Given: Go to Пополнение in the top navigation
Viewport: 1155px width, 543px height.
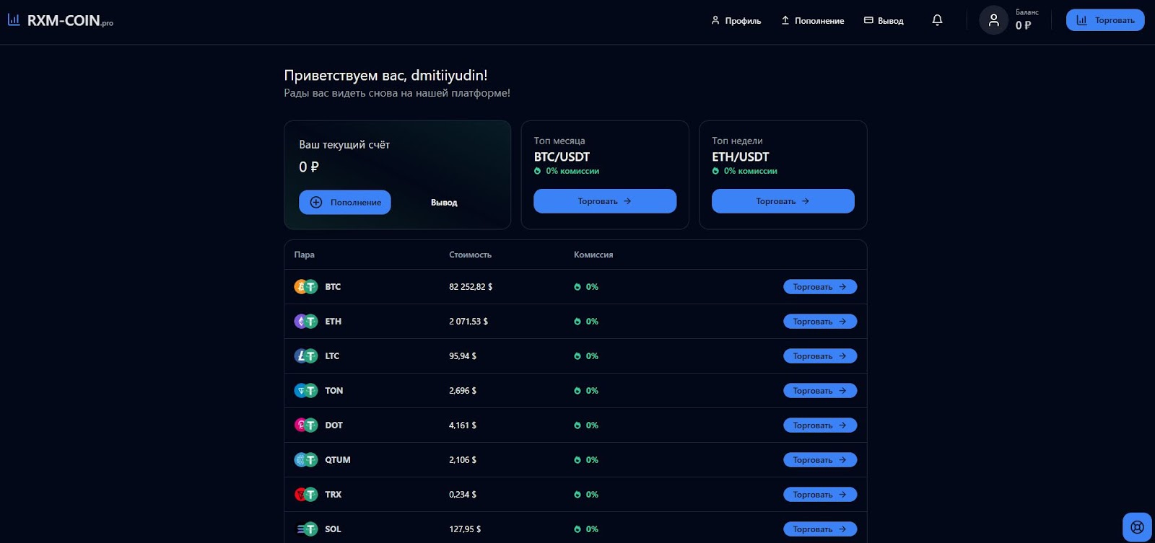Looking at the screenshot, I should (812, 21).
